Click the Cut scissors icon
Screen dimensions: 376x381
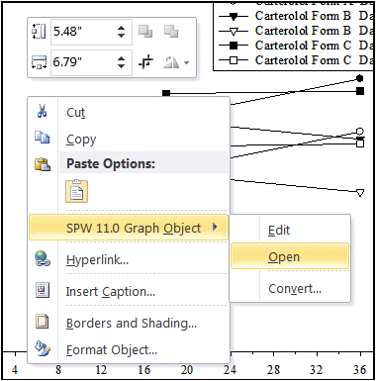click(x=42, y=111)
